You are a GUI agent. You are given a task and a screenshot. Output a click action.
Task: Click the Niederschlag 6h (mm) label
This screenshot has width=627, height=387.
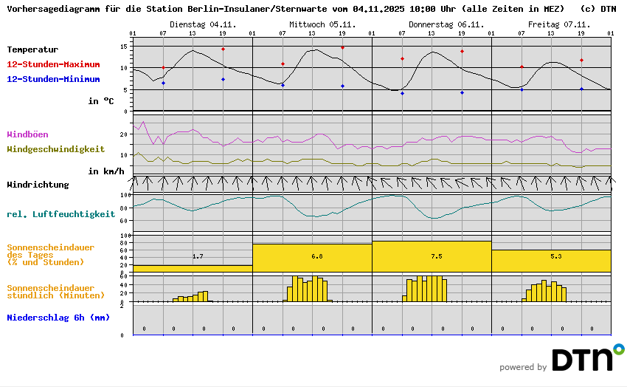pyautogui.click(x=58, y=318)
